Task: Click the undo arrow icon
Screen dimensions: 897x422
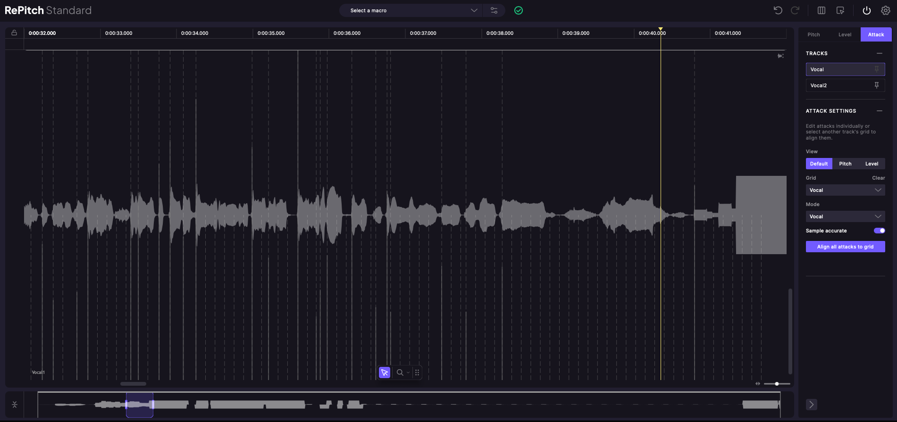Action: [x=778, y=10]
